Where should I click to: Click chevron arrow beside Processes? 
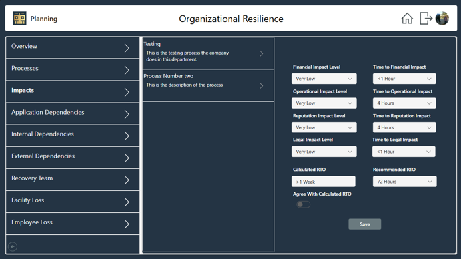[127, 70]
